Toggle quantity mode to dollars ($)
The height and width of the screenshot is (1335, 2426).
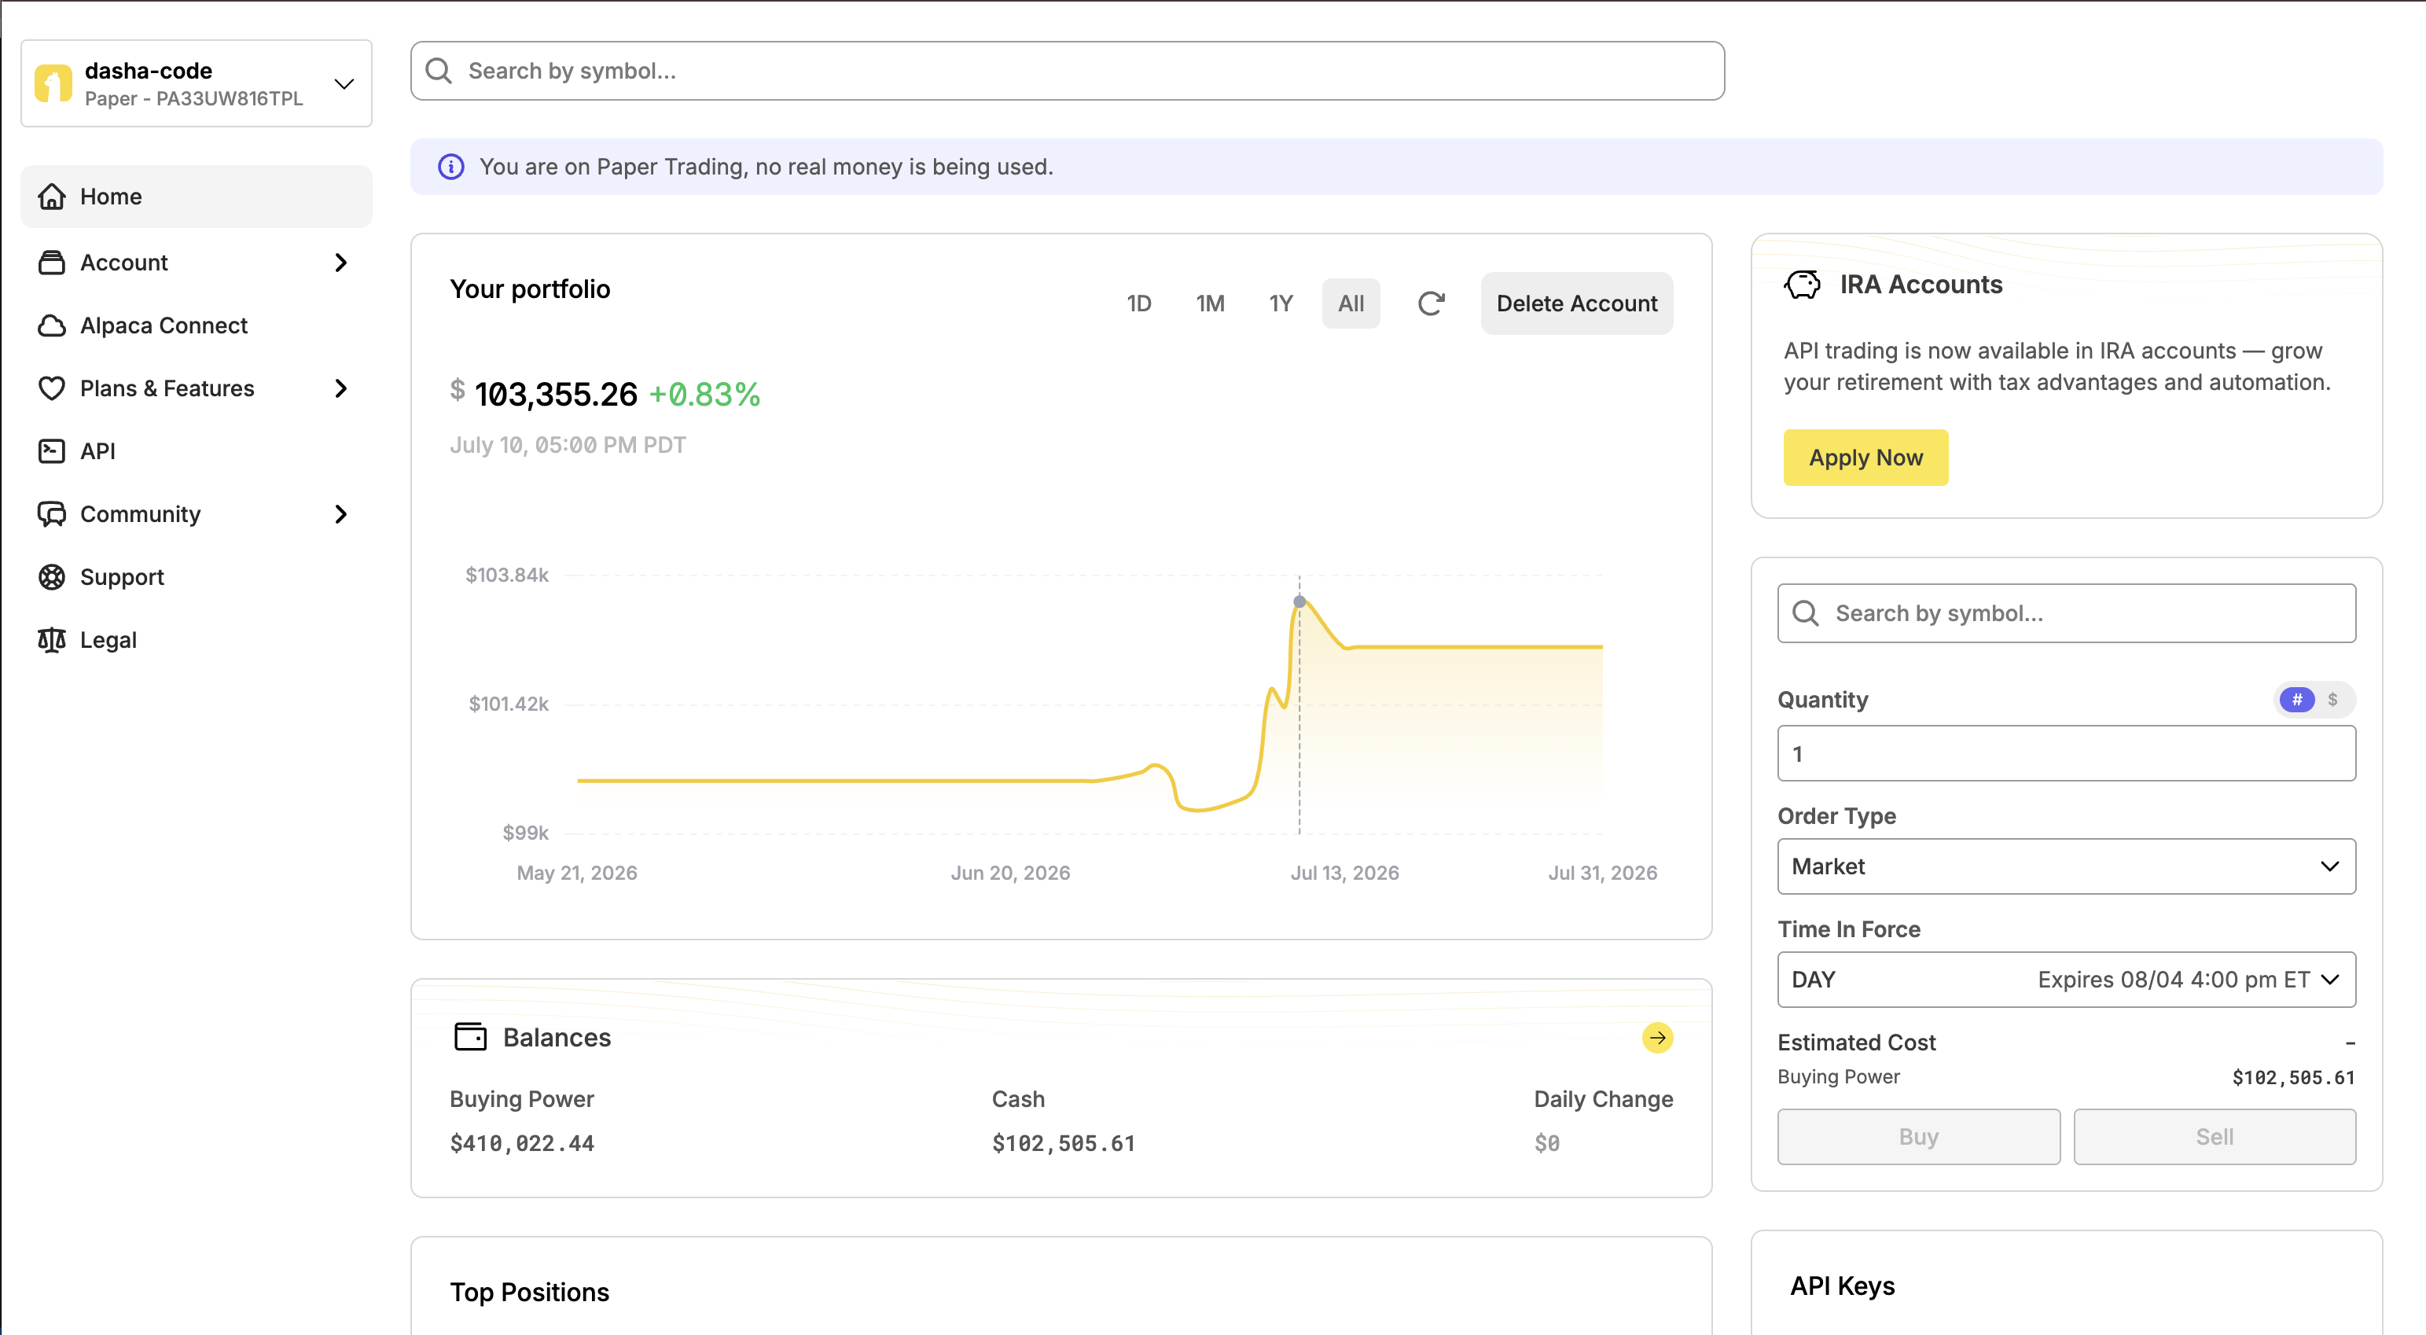click(2332, 699)
